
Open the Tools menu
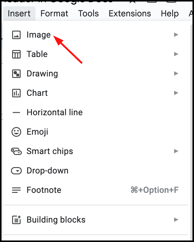pyautogui.click(x=89, y=13)
